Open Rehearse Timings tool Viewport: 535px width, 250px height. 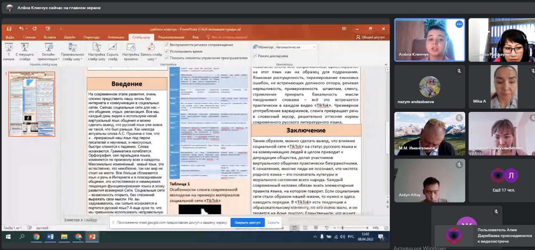pos(130,48)
